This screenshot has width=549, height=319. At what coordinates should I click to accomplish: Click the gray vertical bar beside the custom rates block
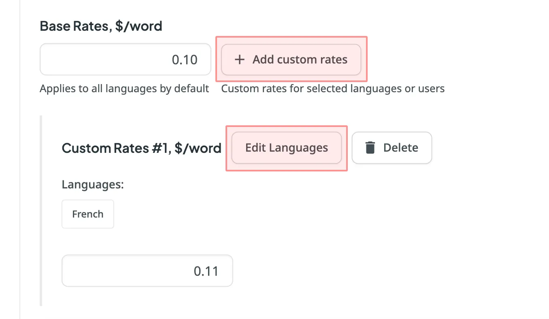tap(41, 211)
